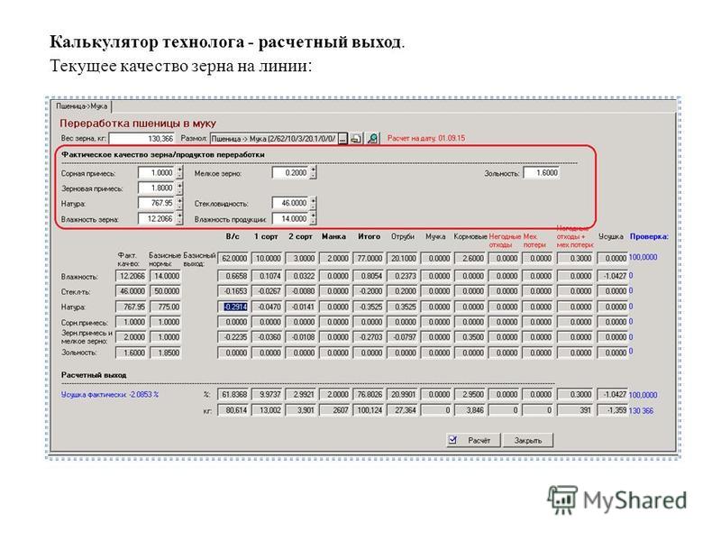
Task: Select Базисный выход Итого cell 77.0000
Action: coord(370,259)
